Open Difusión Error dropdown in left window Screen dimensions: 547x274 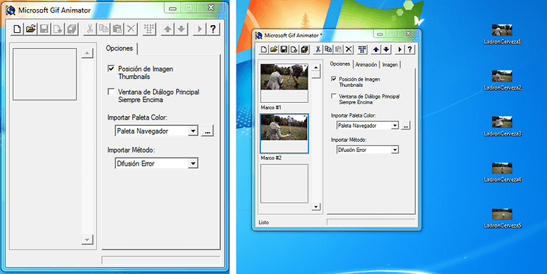[x=193, y=164]
